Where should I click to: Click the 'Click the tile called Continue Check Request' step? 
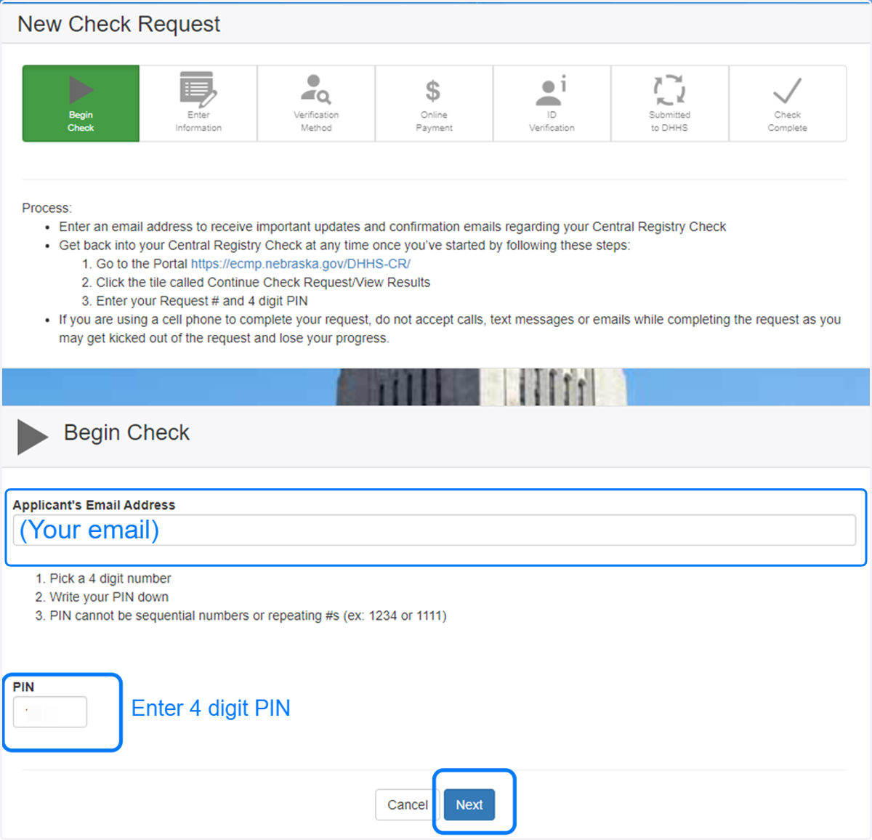(263, 282)
